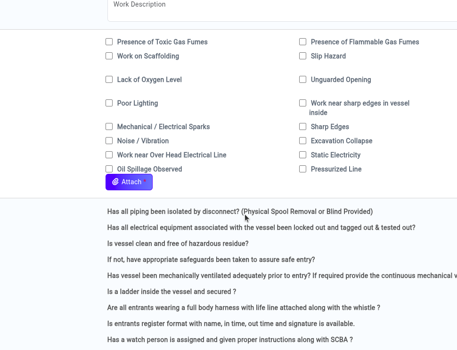This screenshot has width=457, height=350.
Task: Tick the Pressurized Line checkbox
Action: (303, 169)
